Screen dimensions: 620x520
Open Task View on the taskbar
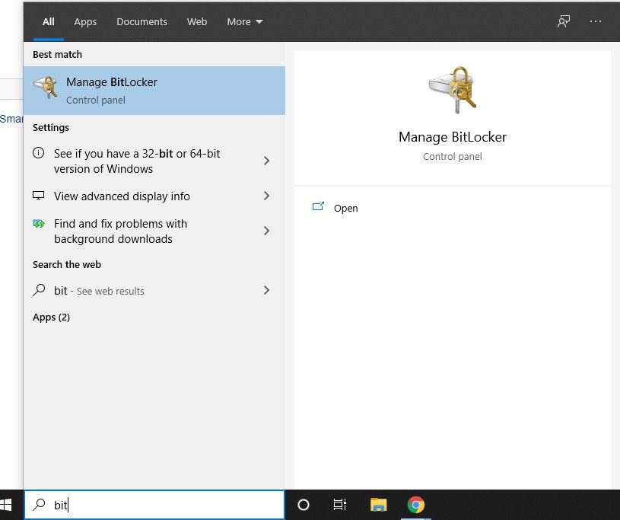(x=340, y=505)
